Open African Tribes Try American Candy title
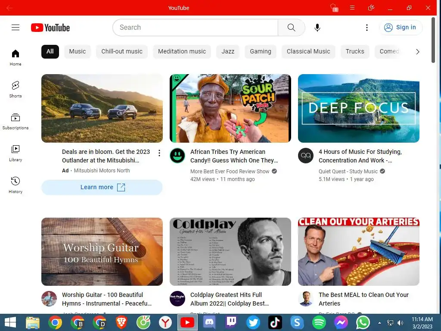 [234, 156]
